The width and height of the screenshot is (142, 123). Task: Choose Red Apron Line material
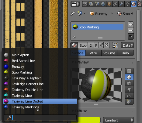click(40, 61)
